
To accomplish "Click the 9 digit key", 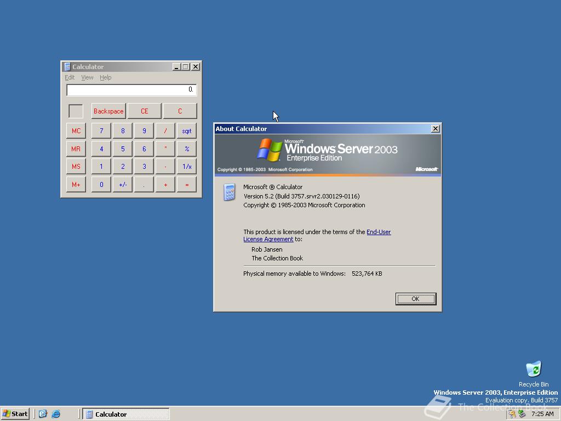I will click(x=144, y=130).
